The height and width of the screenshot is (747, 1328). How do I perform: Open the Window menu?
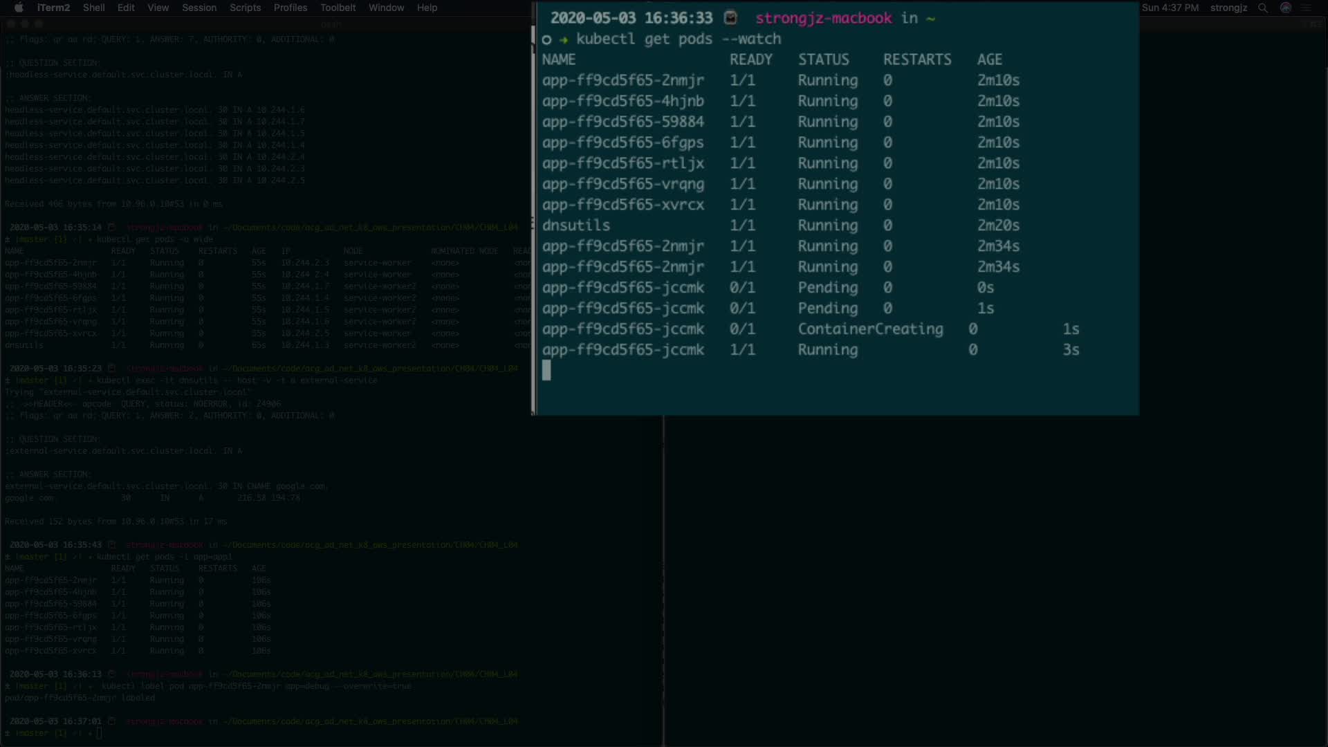point(386,8)
